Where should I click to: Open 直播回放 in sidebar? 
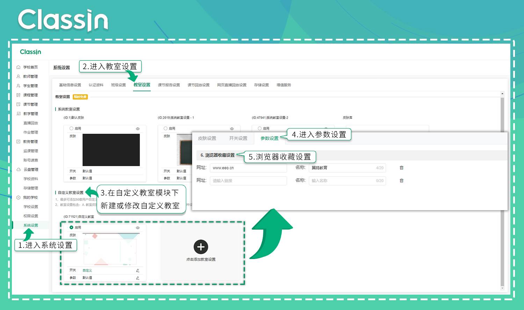pyautogui.click(x=31, y=123)
